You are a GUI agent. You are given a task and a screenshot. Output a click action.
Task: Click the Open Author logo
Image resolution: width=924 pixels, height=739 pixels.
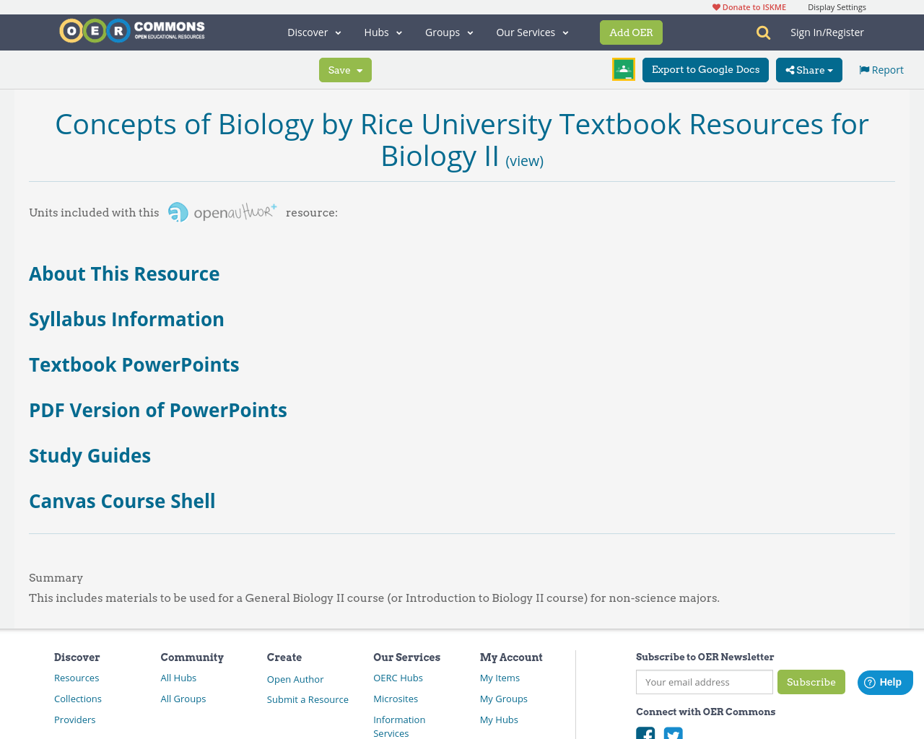tap(222, 212)
